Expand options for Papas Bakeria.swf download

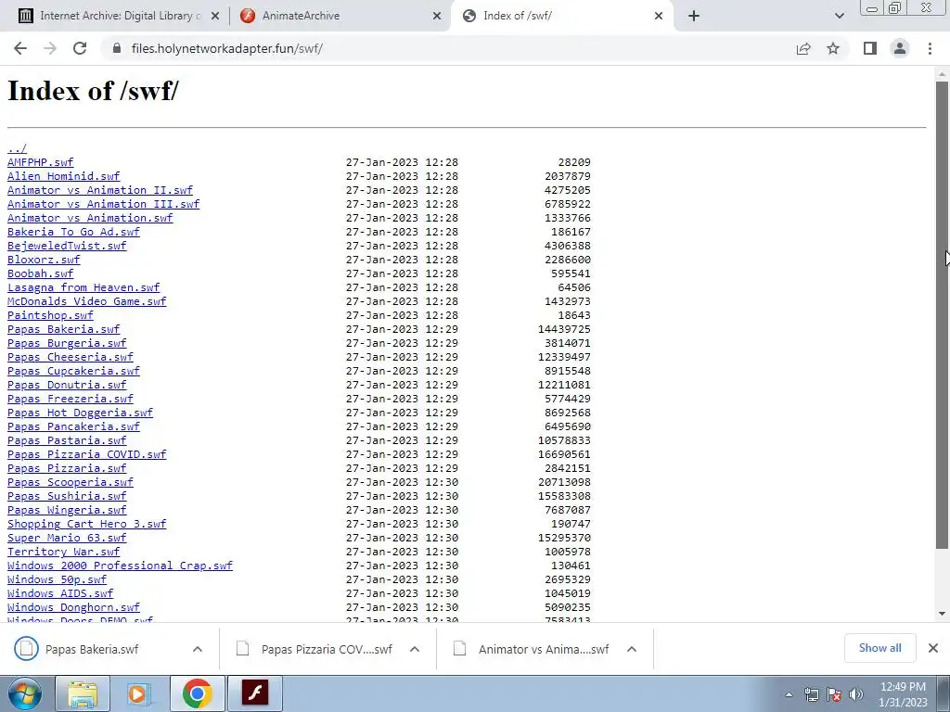(x=198, y=649)
